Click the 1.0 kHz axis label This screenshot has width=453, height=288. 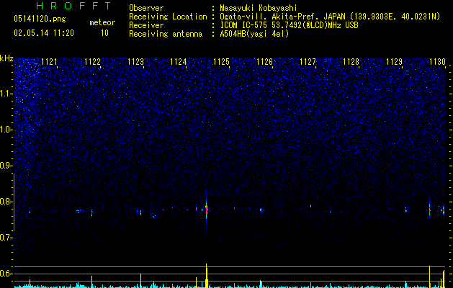(6, 130)
